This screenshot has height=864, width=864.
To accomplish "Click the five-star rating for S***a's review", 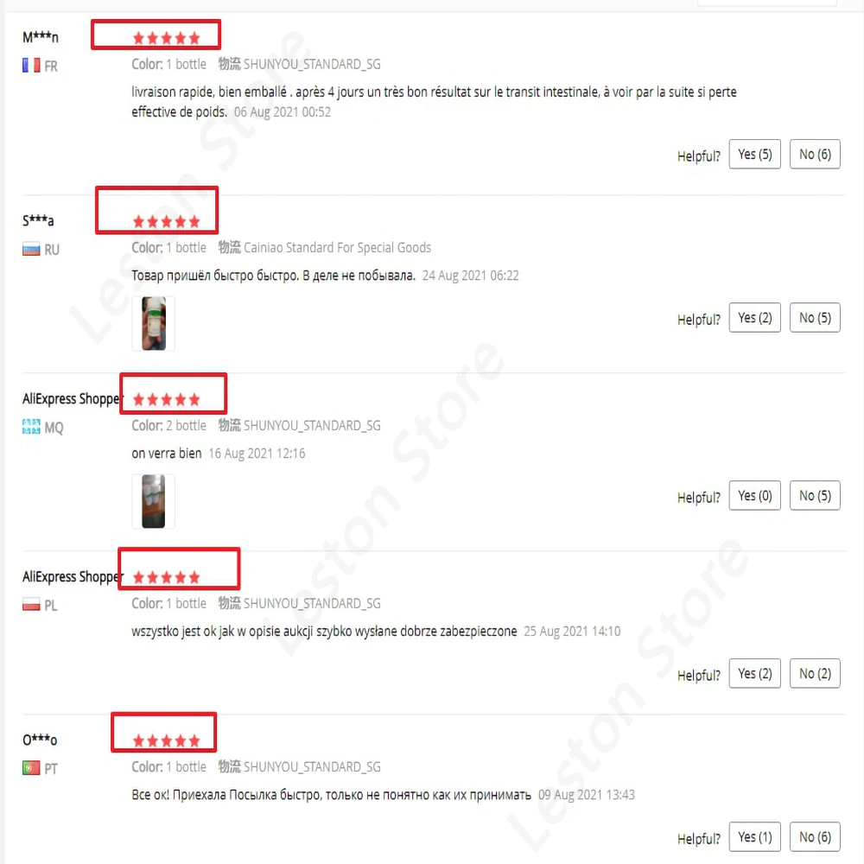I will pos(167,222).
